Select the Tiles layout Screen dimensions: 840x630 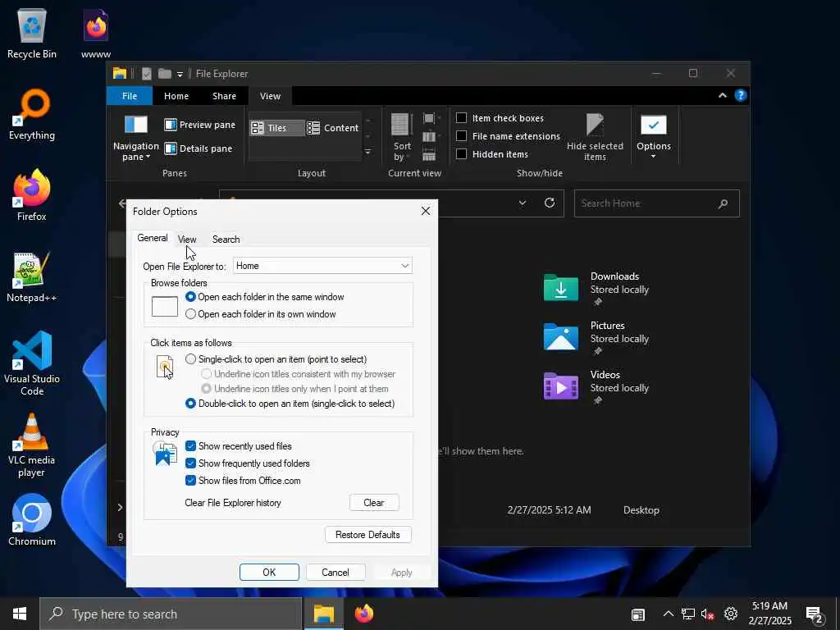tap(276, 128)
